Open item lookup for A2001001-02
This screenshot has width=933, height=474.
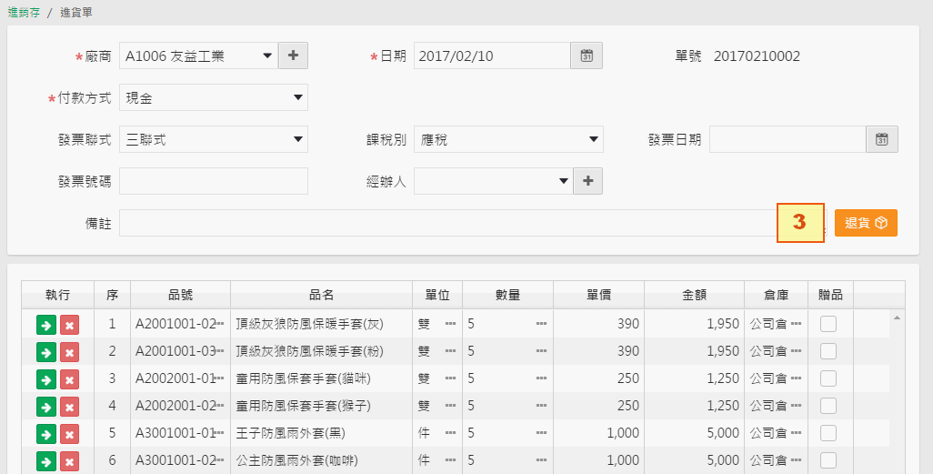coord(219,324)
